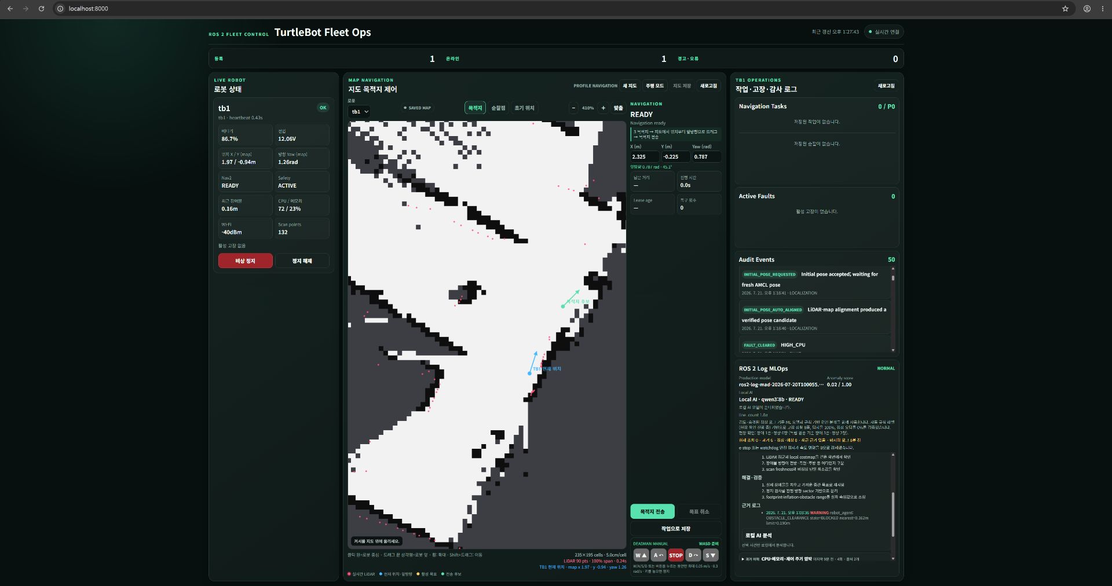Click 작업으로 저장 to save as task
The width and height of the screenshot is (1112, 586).
pyautogui.click(x=676, y=529)
